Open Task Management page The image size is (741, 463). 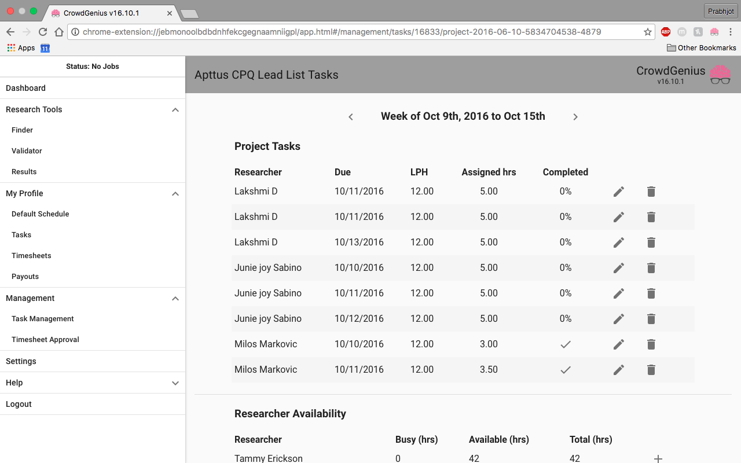pyautogui.click(x=93, y=319)
